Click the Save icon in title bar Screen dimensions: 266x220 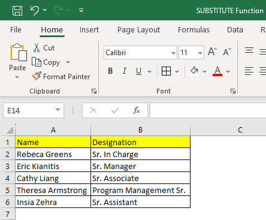click(x=17, y=10)
